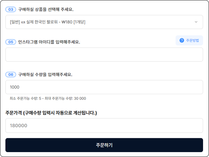Focus the Instagram ID input field
209x157 pixels.
(x=104, y=55)
